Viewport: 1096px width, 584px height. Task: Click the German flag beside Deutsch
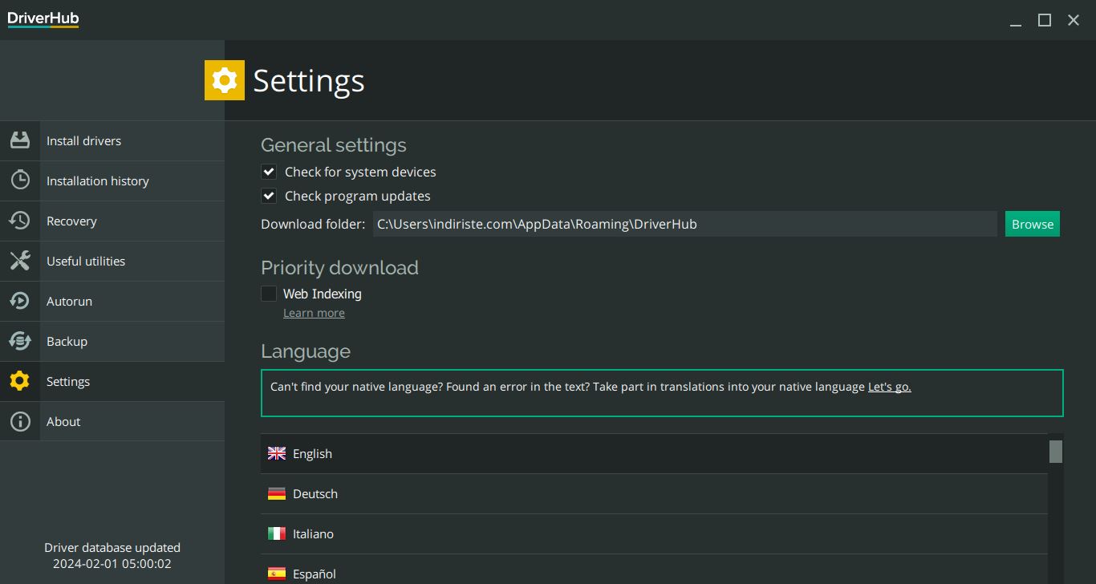277,493
